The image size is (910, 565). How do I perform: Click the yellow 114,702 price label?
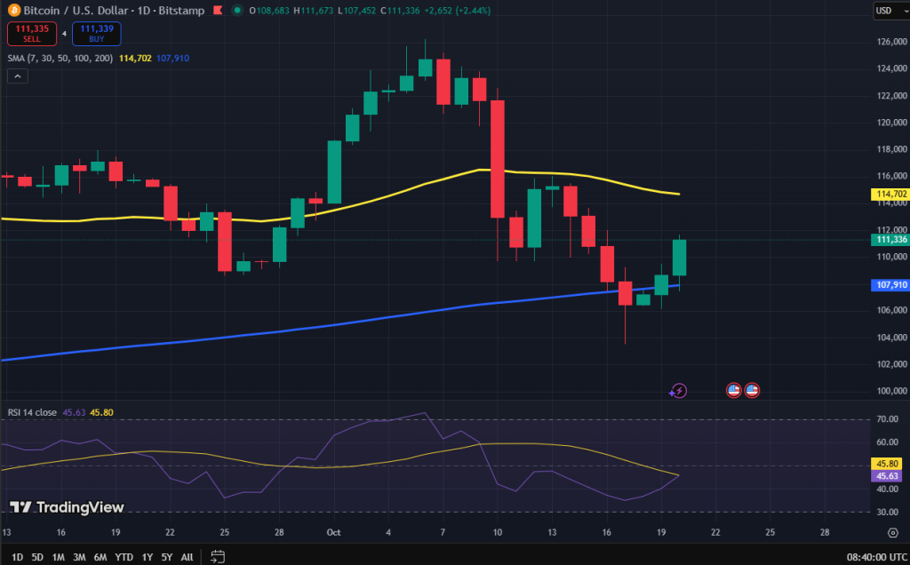[x=889, y=192]
